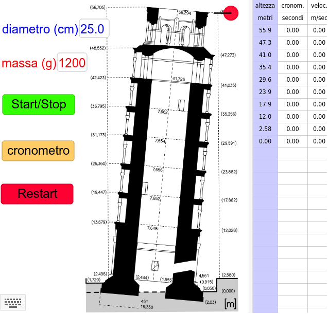
Task: Click the veloc. value in the 12.0 row
Action: click(x=318, y=117)
